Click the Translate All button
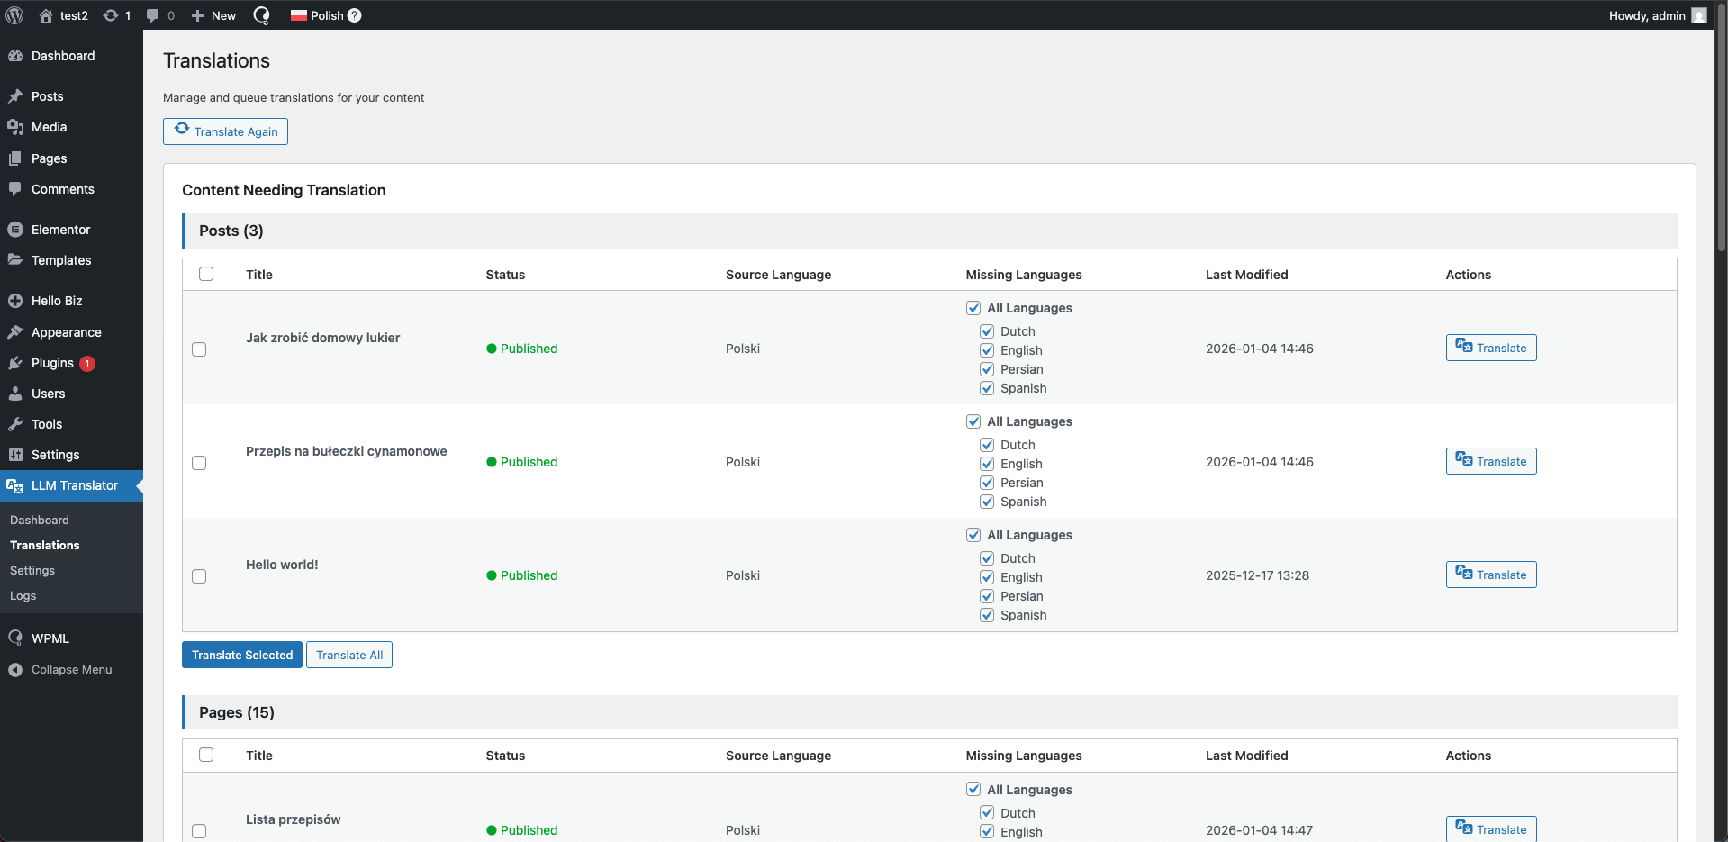This screenshot has height=842, width=1728. (349, 655)
